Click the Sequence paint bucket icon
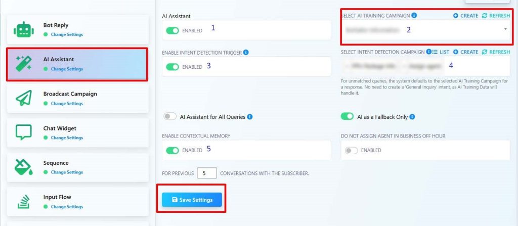The image size is (518, 226). (x=23, y=167)
